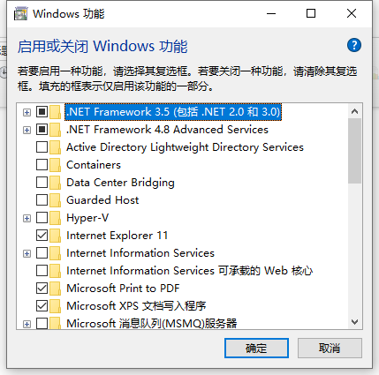Image resolution: width=379 pixels, height=375 pixels.
Task: Uncheck the Internet Explorer 11 checkbox
Action: tap(42, 236)
